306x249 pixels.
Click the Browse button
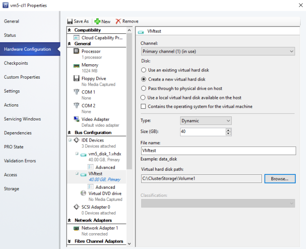pos(279,178)
